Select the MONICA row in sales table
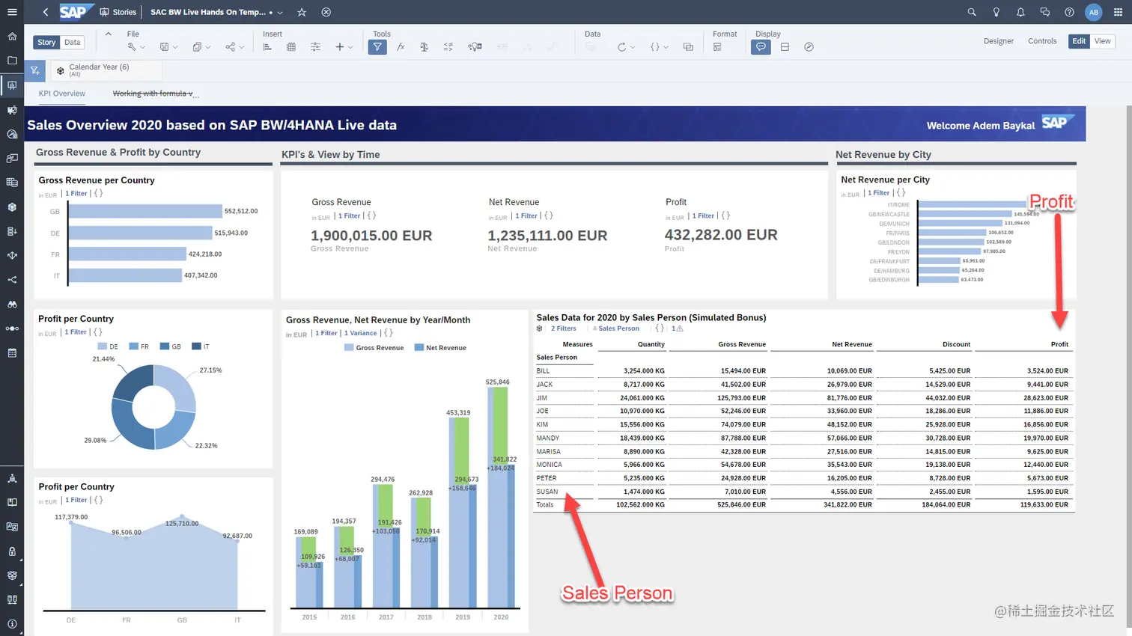The width and height of the screenshot is (1132, 636). pos(804,465)
